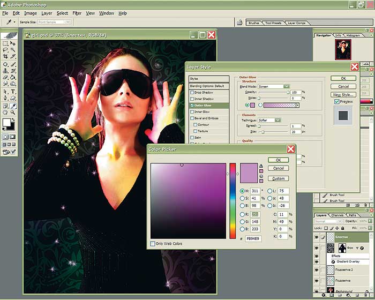Open the Layers panel flyout menu arrow
This screenshot has width=375, height=300.
click(371, 215)
